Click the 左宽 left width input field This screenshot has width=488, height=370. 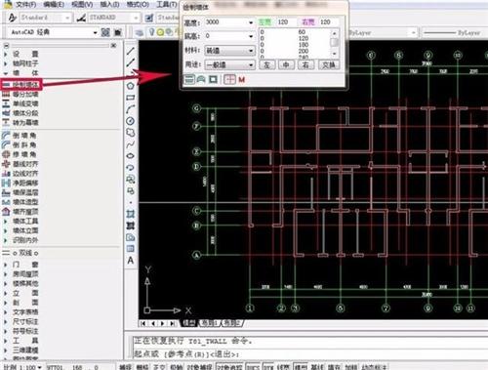tap(286, 21)
